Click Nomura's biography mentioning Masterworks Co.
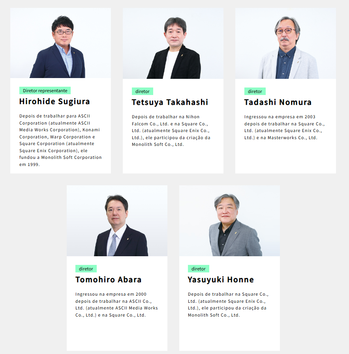This screenshot has height=354, width=349. click(x=284, y=127)
